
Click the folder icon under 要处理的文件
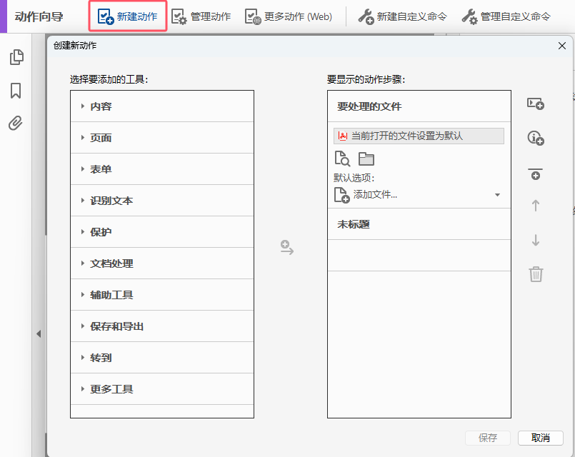[366, 159]
